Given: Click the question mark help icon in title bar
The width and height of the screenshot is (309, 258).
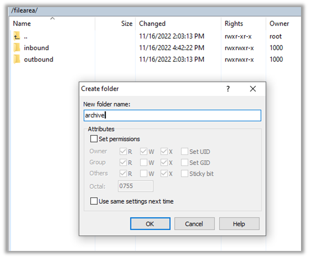Looking at the screenshot, I should 228,89.
